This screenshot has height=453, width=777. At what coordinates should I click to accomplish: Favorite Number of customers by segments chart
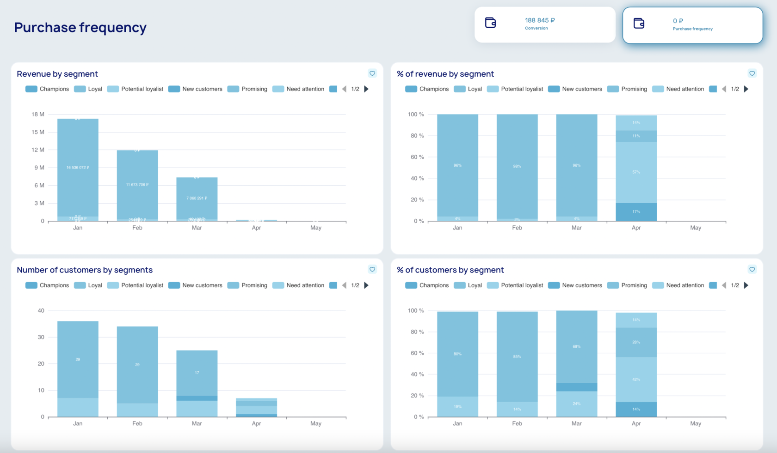372,269
